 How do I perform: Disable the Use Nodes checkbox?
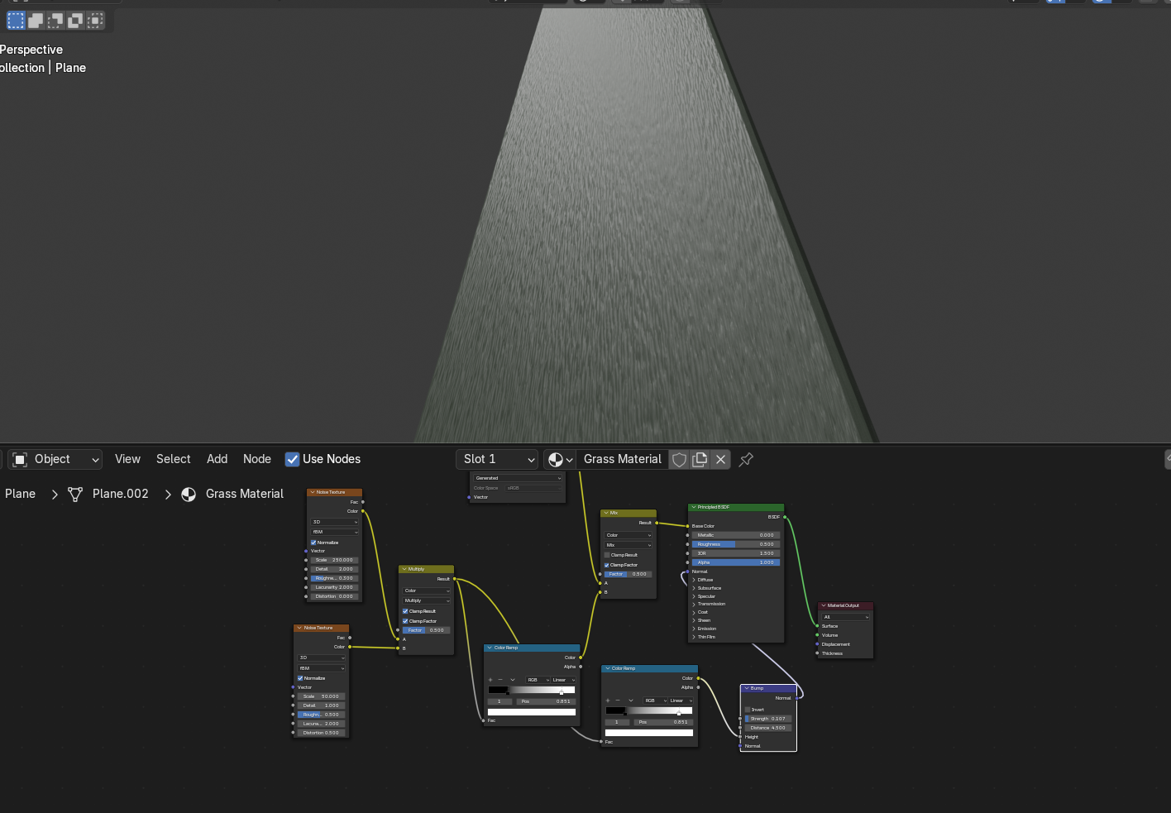(x=292, y=460)
